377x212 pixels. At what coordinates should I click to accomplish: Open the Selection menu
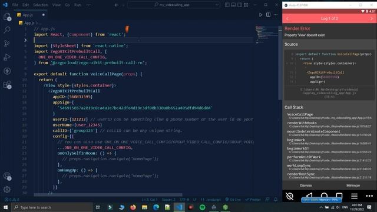[41, 5]
